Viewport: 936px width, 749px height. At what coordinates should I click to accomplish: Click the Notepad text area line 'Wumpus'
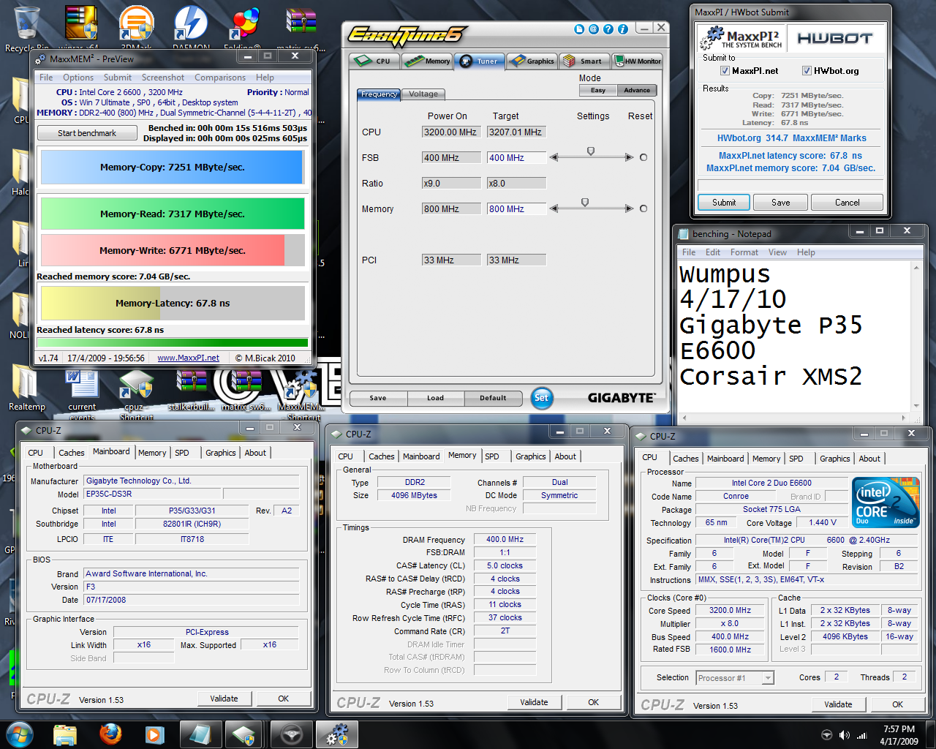coord(725,274)
